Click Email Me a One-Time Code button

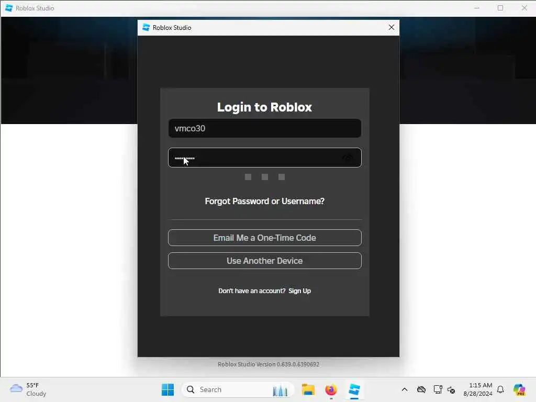pos(264,238)
